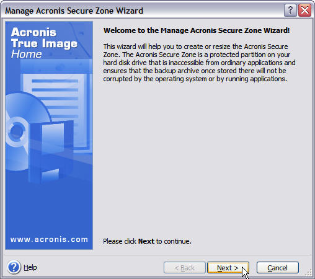Open help via blue question mark icon

(x=14, y=267)
